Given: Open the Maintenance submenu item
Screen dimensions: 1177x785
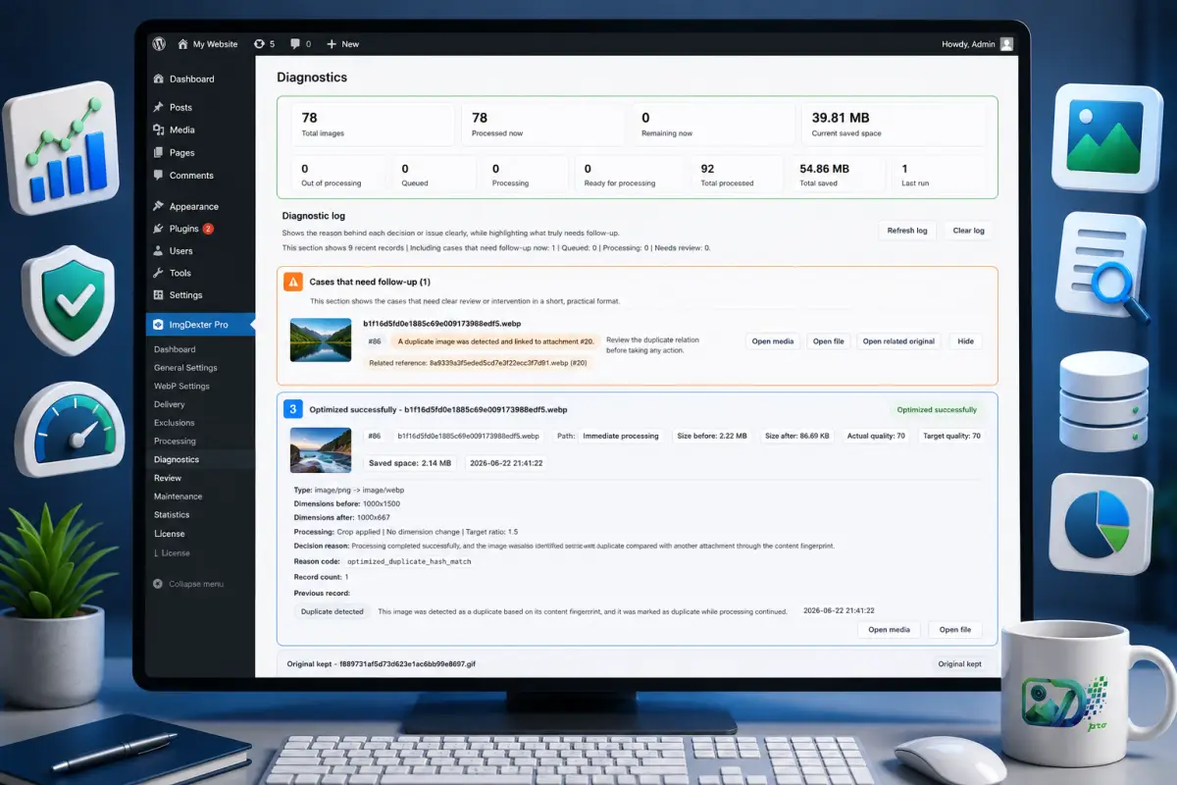Looking at the screenshot, I should 178,497.
